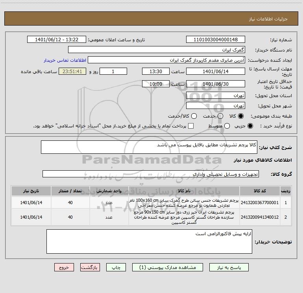This screenshot has height=293, width=303.
Task: Open مشاهده مدارک پیوستی (1) button
Action: 168,267
